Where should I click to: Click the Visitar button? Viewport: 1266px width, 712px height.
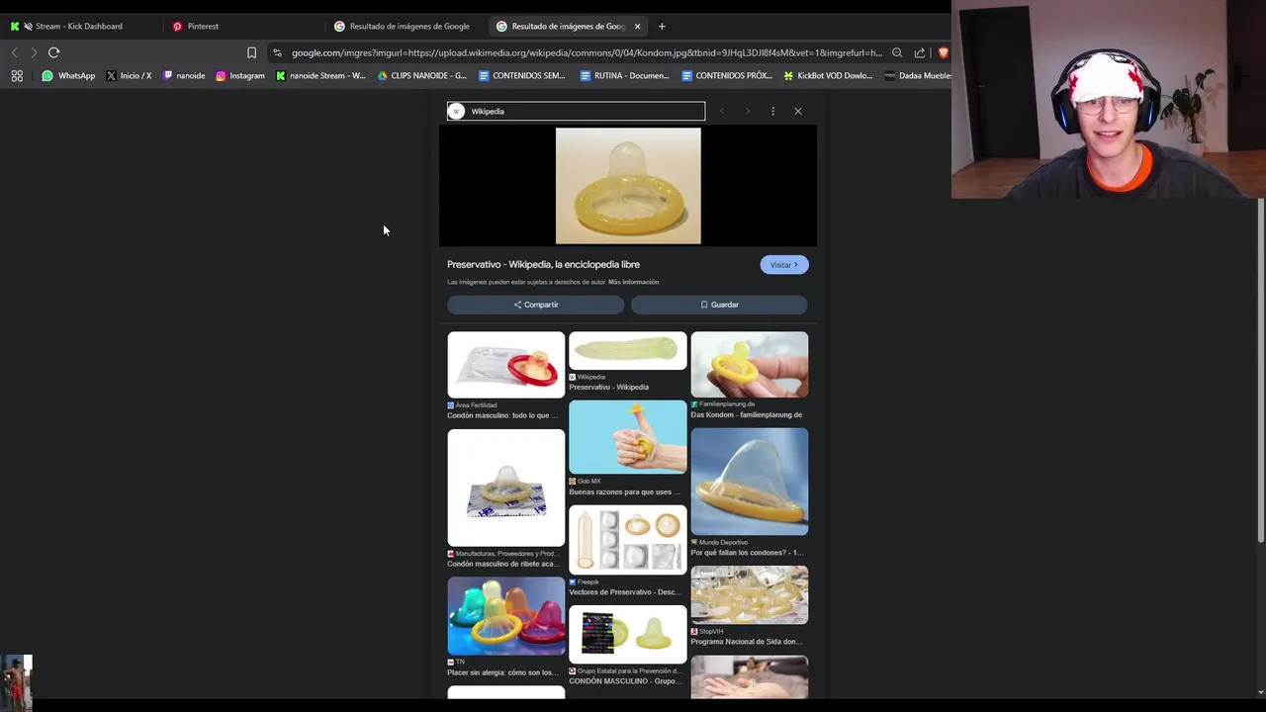pos(784,264)
